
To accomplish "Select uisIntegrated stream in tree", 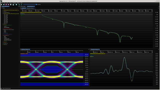I will tap(7, 39).
